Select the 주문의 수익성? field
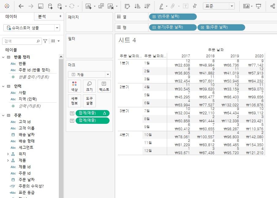This screenshot has height=198, width=277. [x=31, y=186]
